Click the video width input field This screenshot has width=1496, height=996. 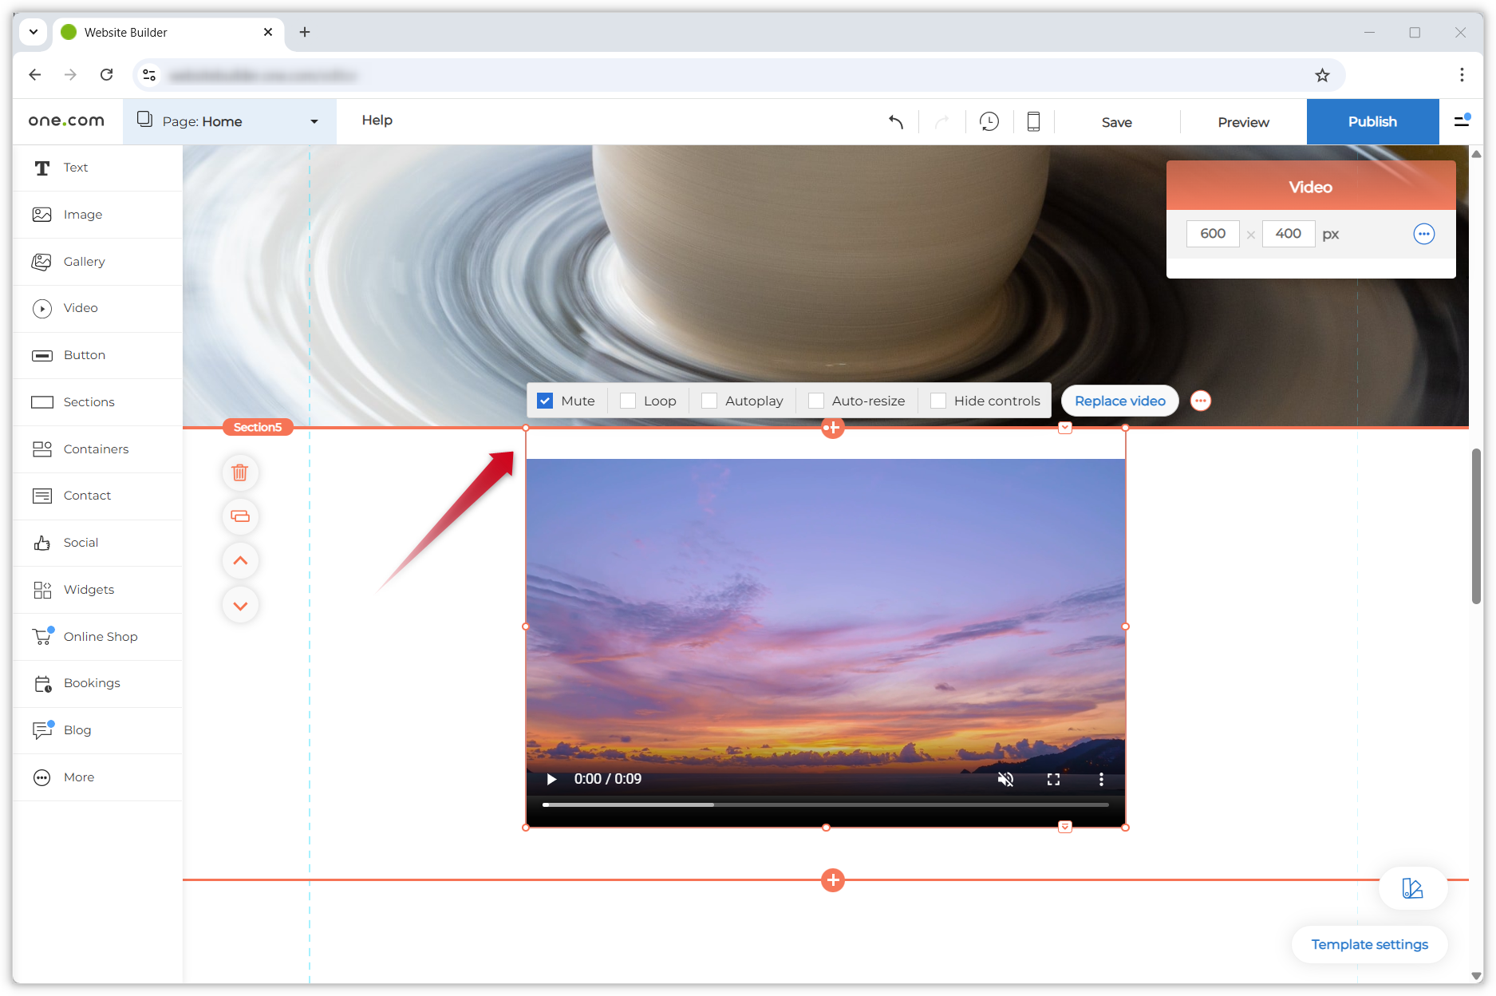coord(1212,234)
